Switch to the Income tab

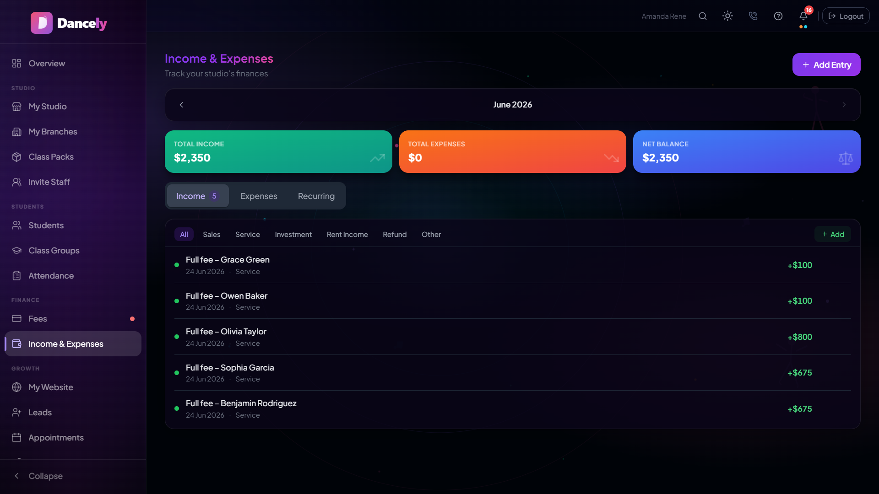click(198, 196)
